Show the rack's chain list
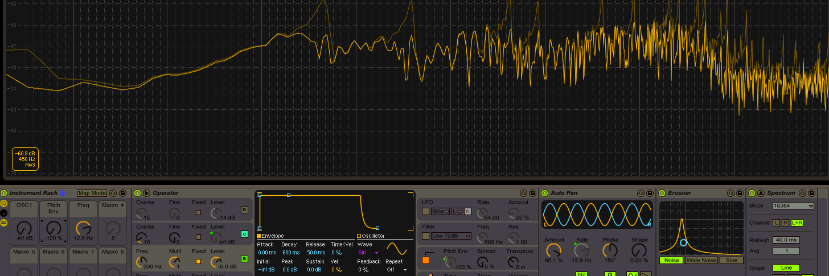829x276 pixels. (x=4, y=213)
